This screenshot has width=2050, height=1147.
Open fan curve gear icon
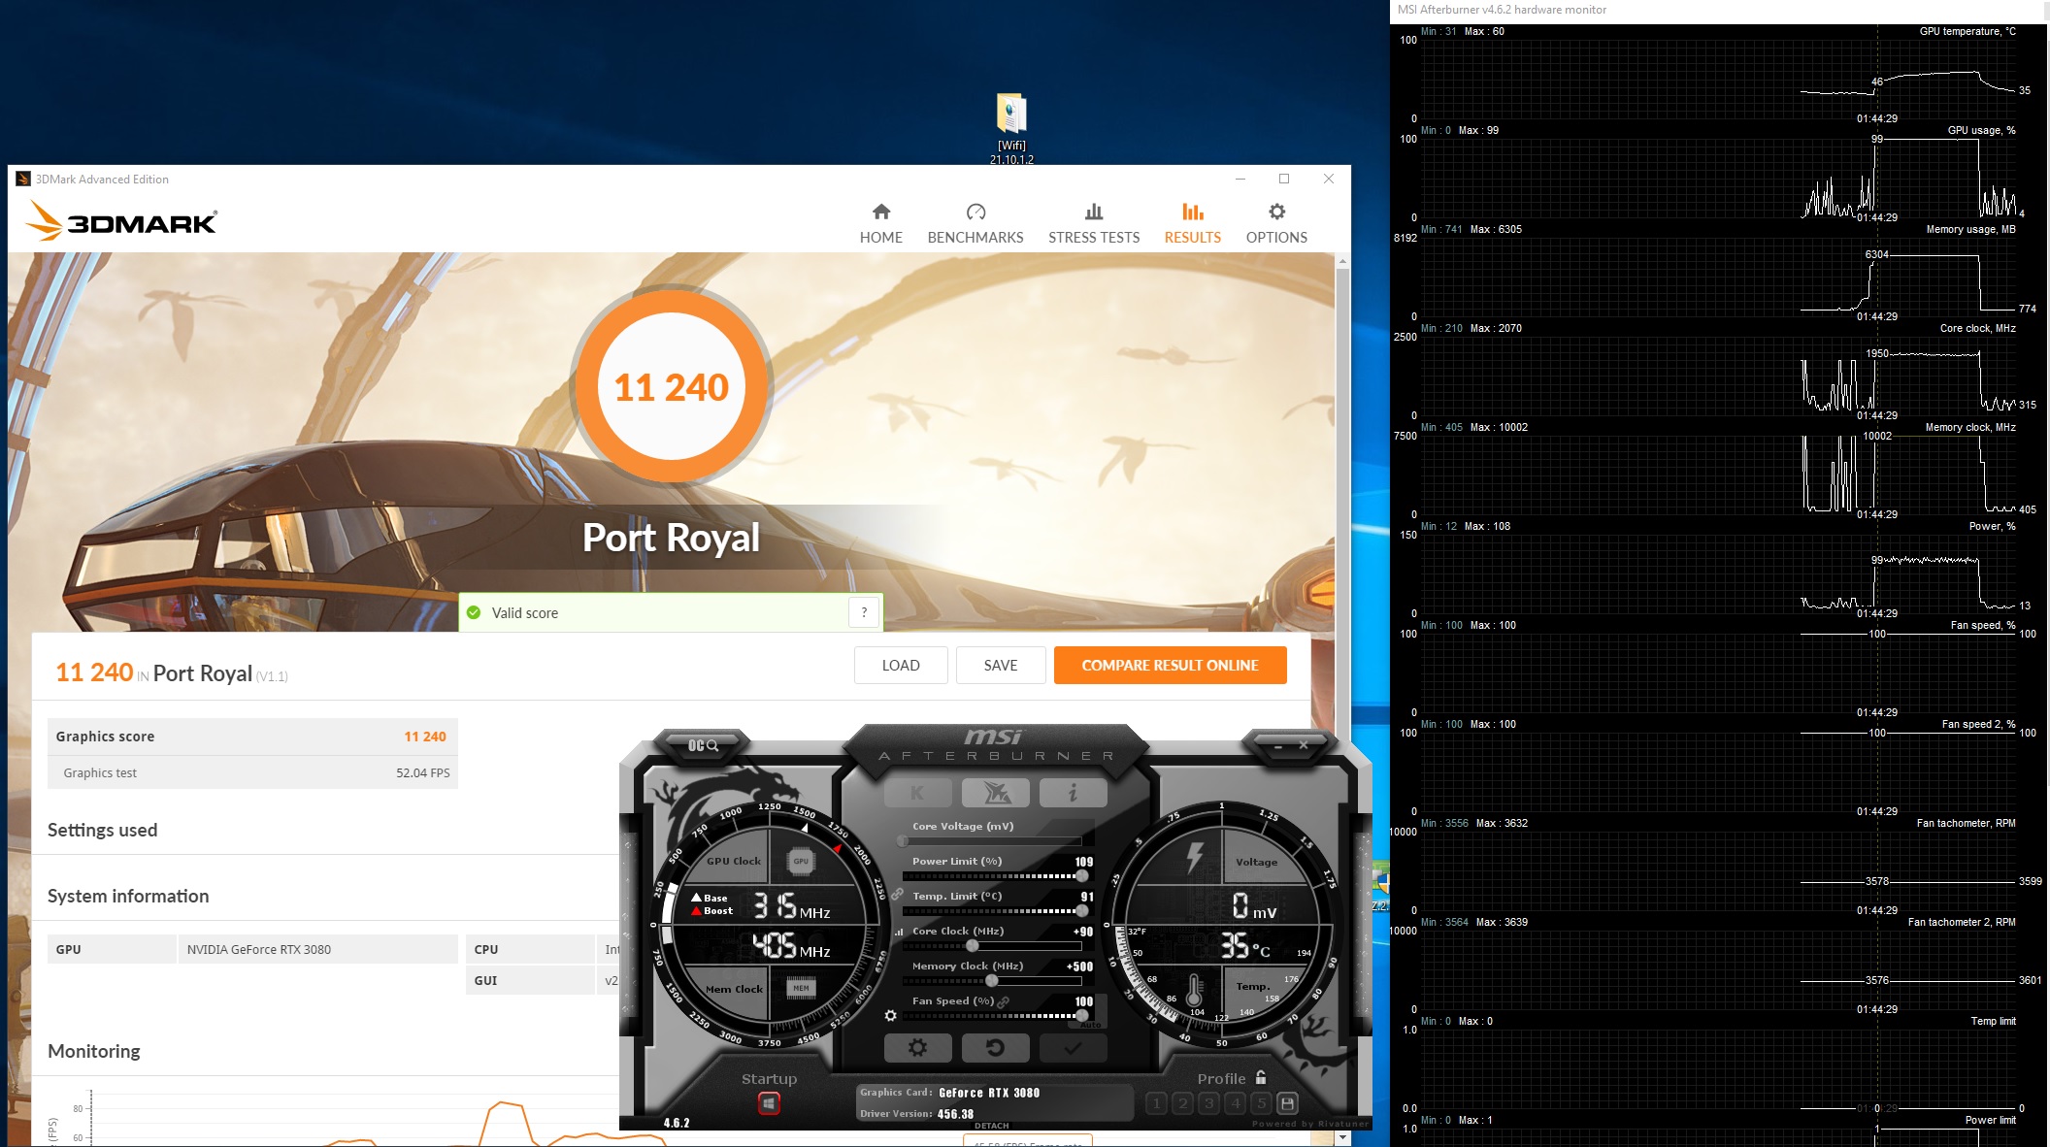[x=890, y=1015]
